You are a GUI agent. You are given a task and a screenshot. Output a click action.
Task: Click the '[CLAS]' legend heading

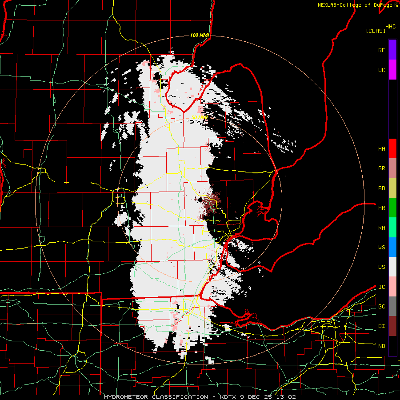tap(376, 31)
